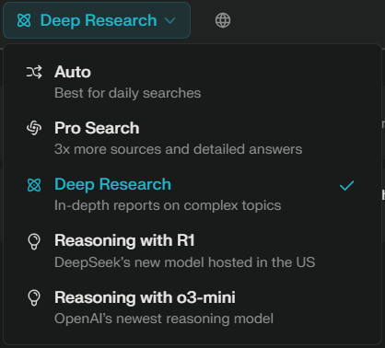Image resolution: width=385 pixels, height=348 pixels.
Task: Click 'OpenAI's newest reasoning model' text
Action: (x=164, y=319)
